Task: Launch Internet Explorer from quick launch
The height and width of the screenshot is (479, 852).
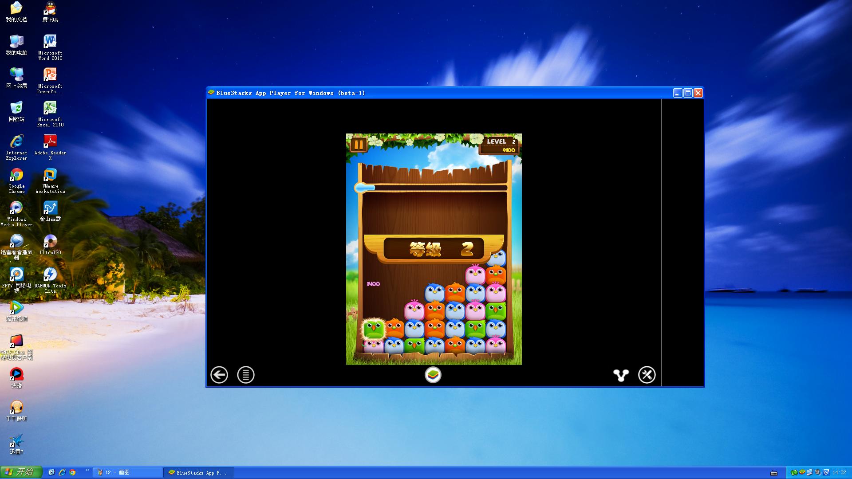Action: pyautogui.click(x=62, y=472)
